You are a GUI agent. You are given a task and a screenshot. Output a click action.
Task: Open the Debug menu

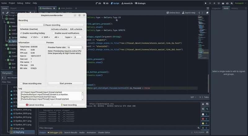pos(20,3)
